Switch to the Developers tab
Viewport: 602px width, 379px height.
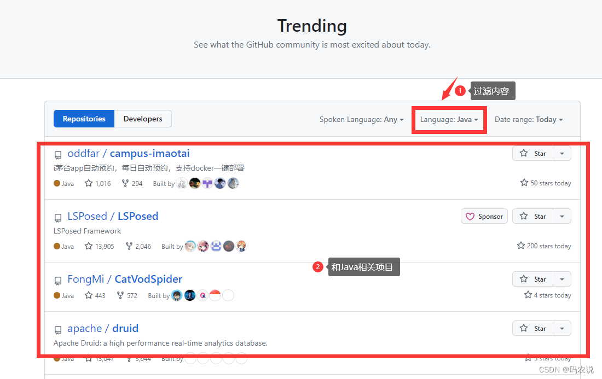pyautogui.click(x=143, y=119)
